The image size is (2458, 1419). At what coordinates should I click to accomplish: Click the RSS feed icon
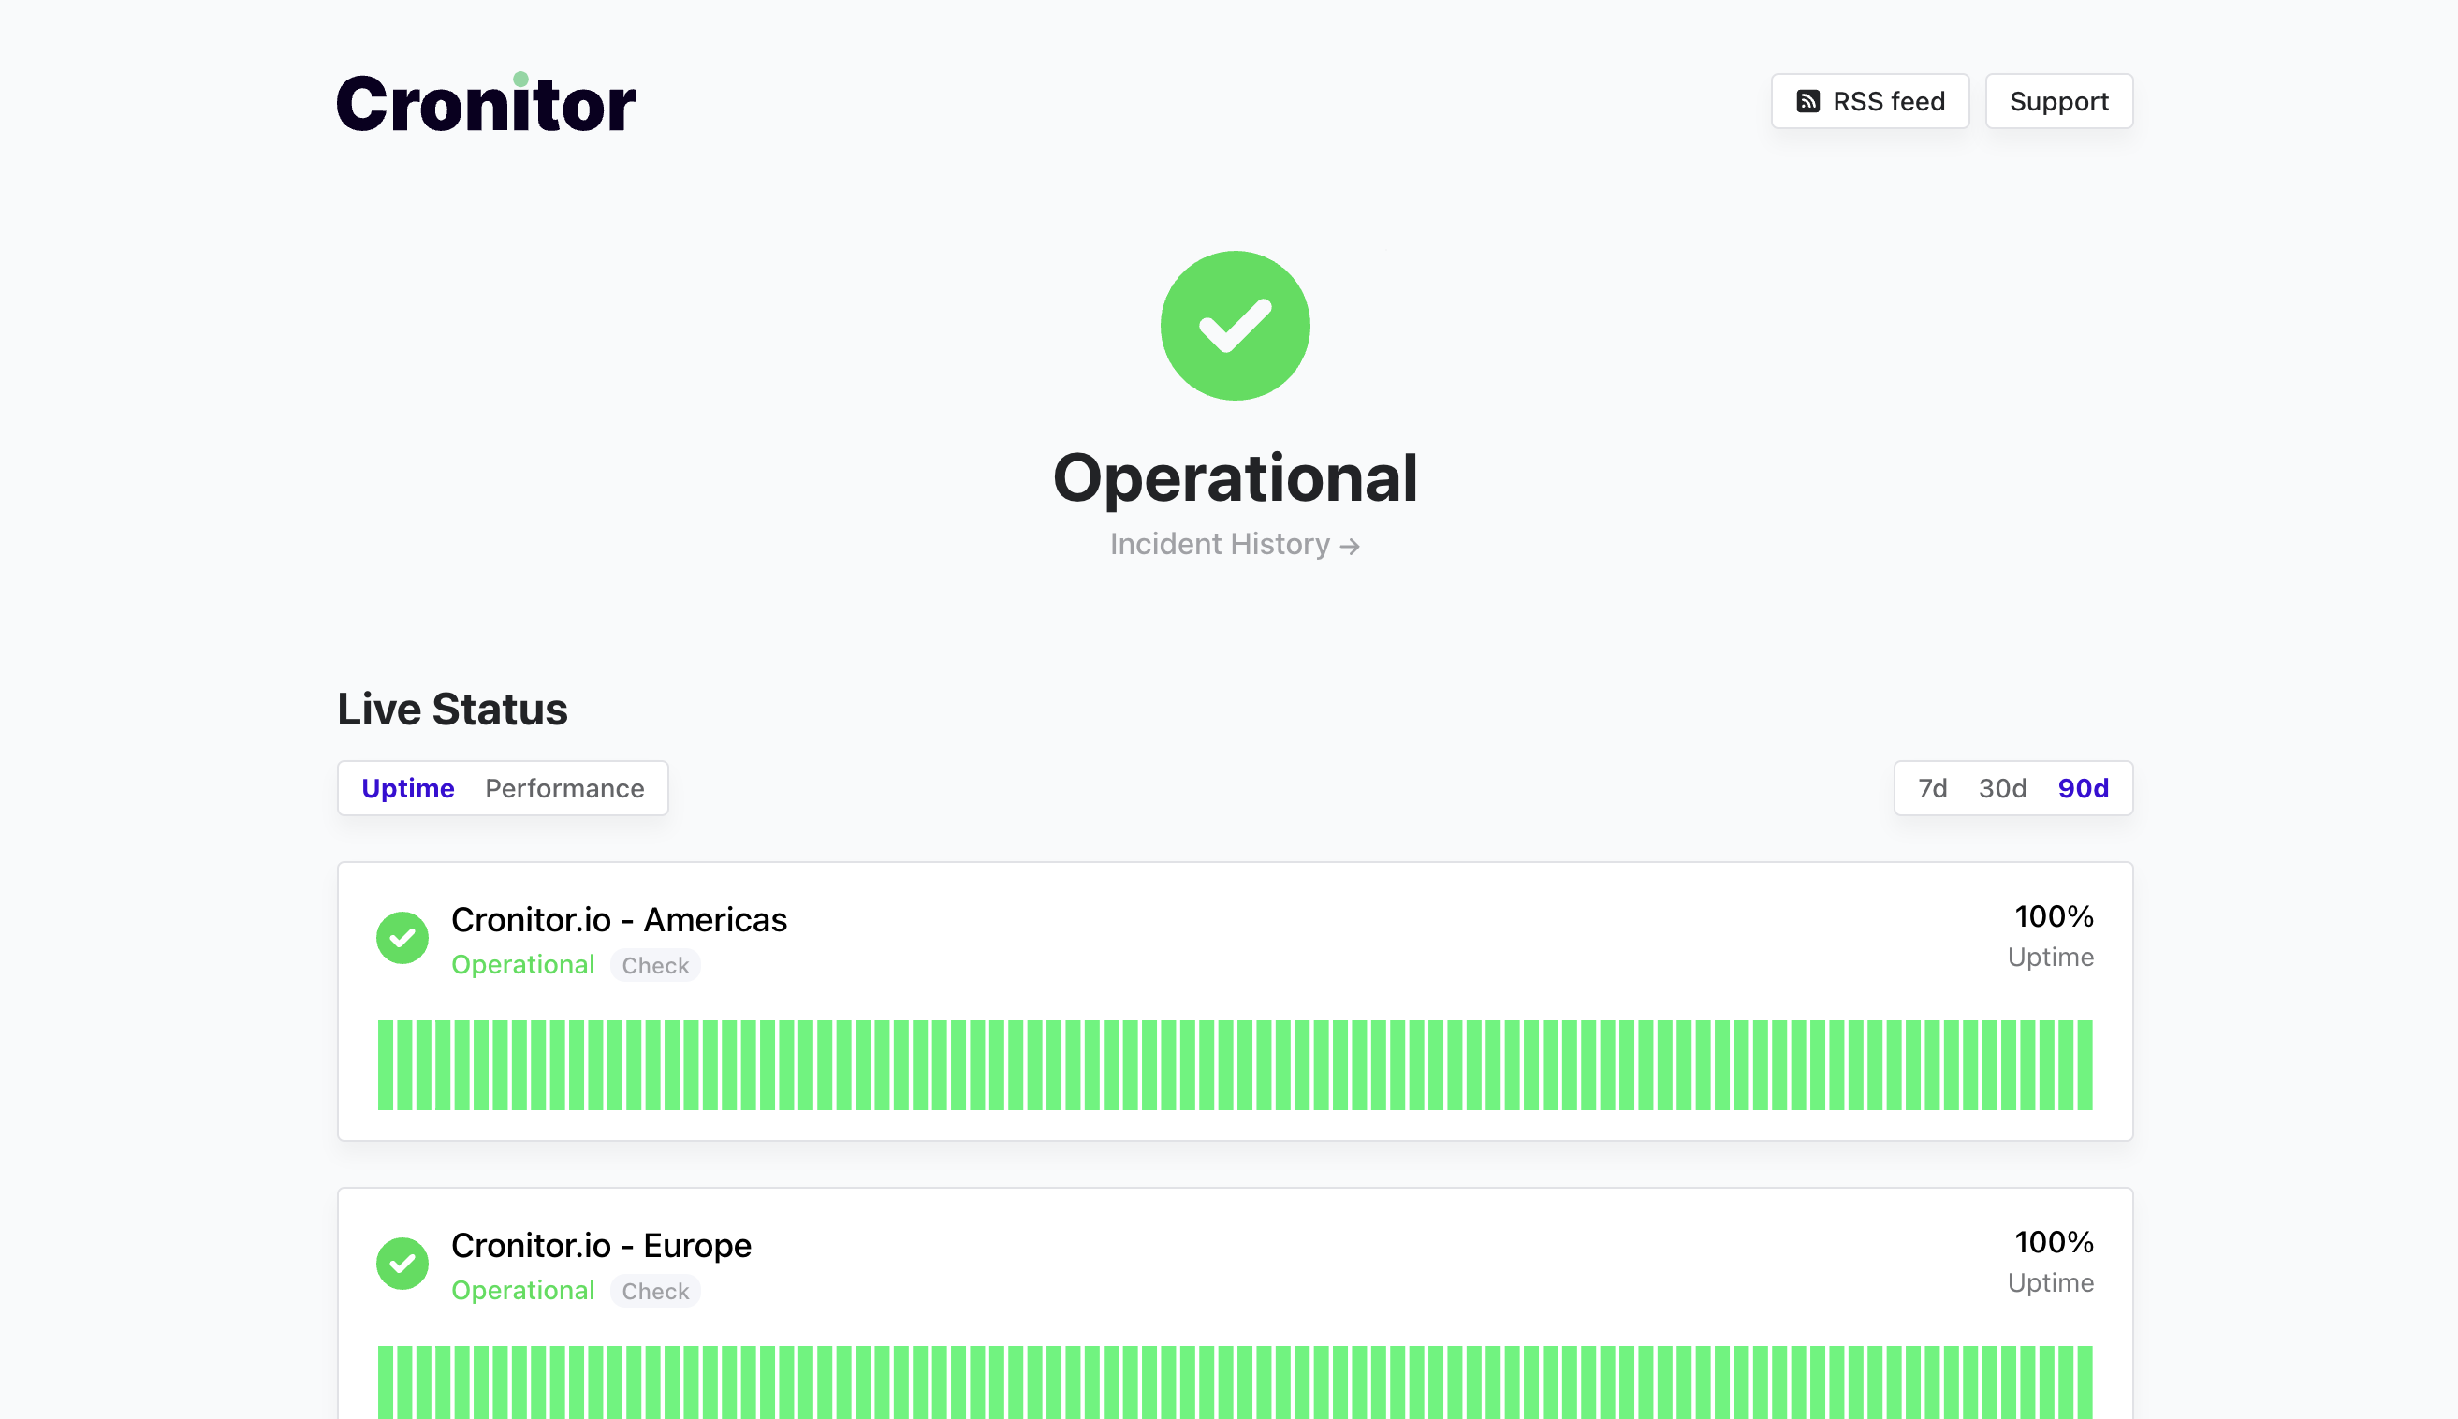(x=1807, y=101)
